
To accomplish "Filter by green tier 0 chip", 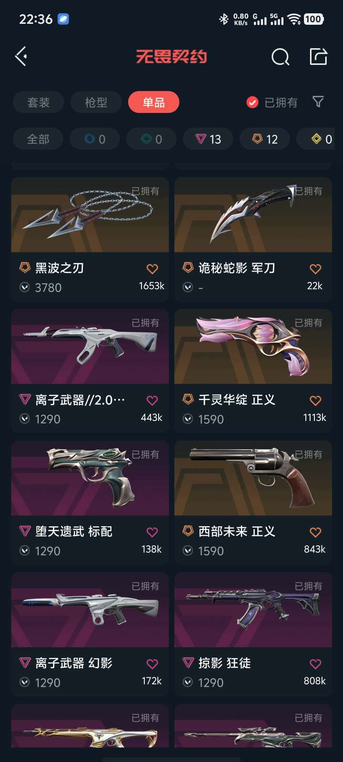I will tap(151, 139).
